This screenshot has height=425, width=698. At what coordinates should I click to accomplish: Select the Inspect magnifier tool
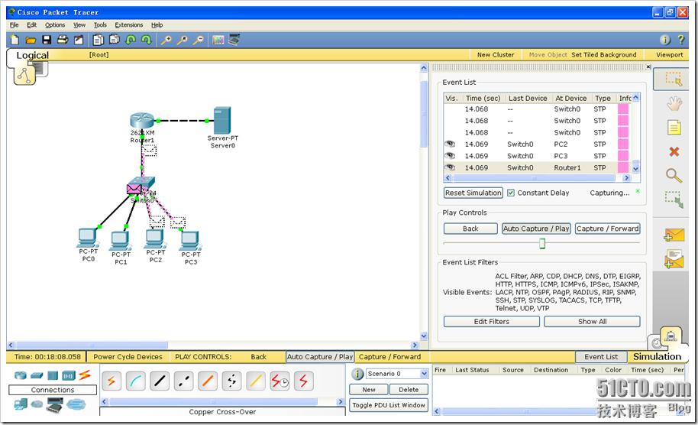click(674, 176)
